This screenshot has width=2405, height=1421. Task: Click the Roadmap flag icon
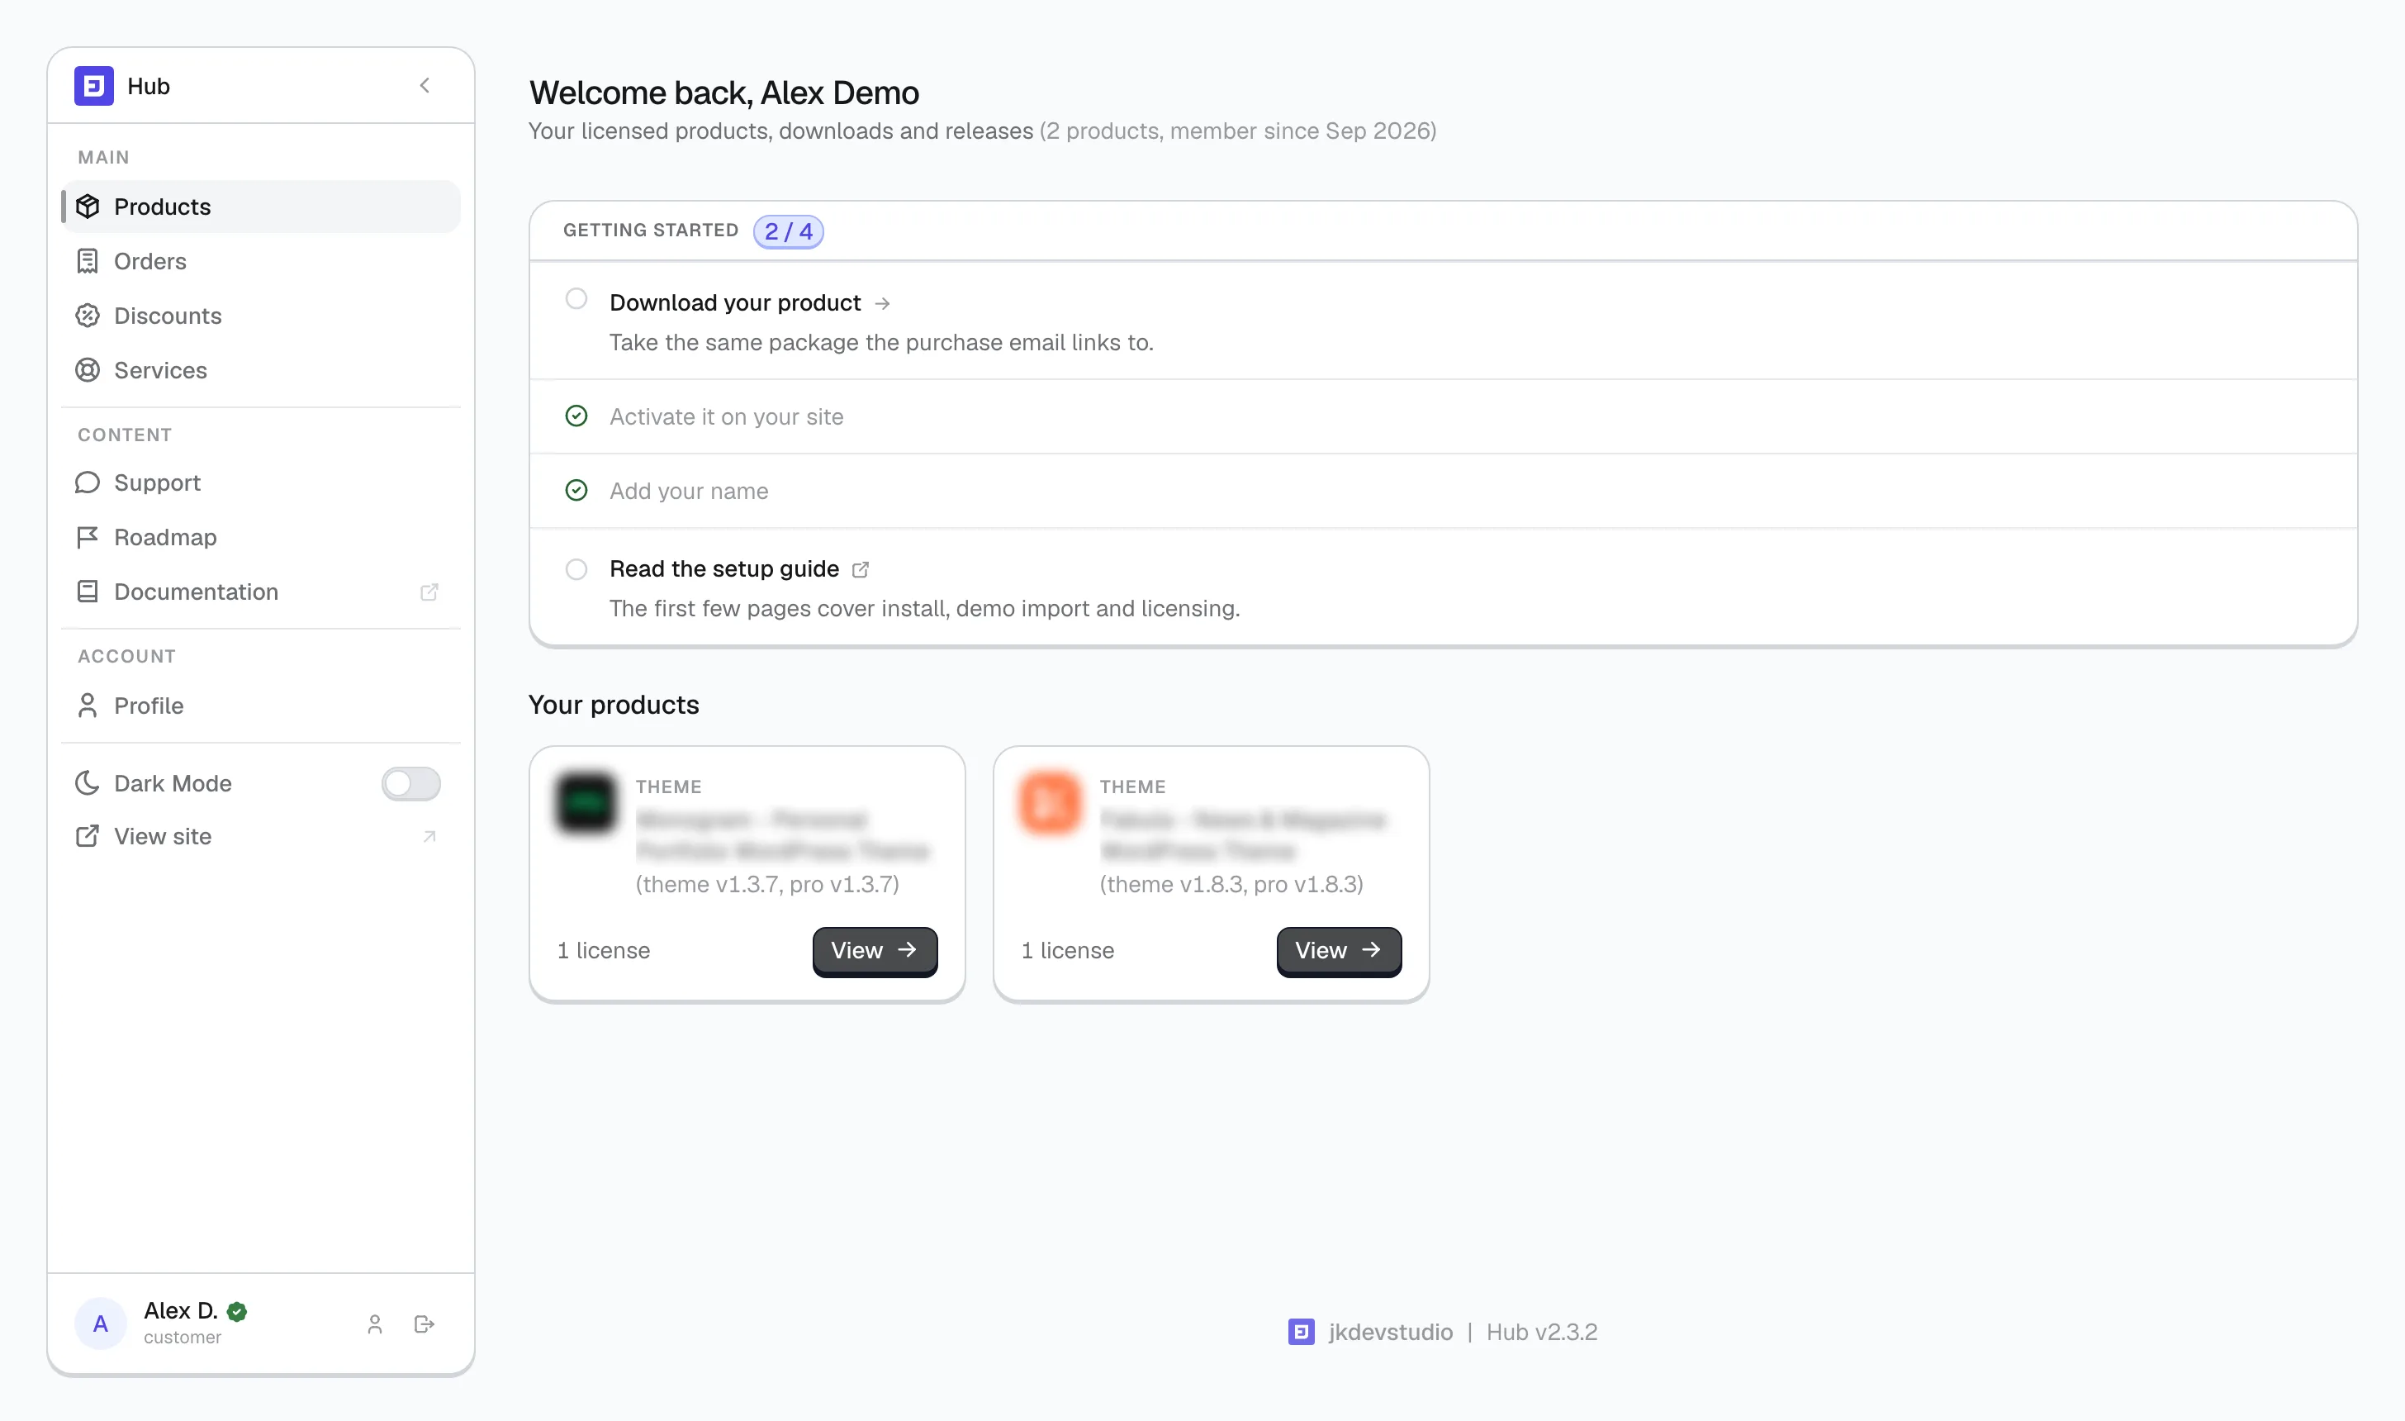pos(87,537)
